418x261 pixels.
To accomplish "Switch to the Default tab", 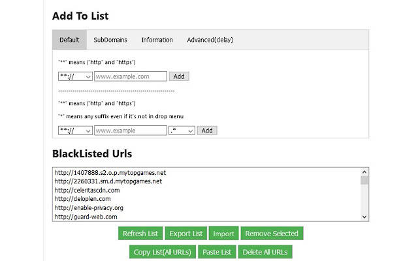I will point(69,40).
